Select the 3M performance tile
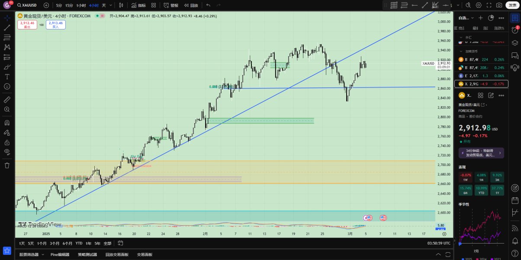This screenshot has width=521, height=260. tap(497, 178)
